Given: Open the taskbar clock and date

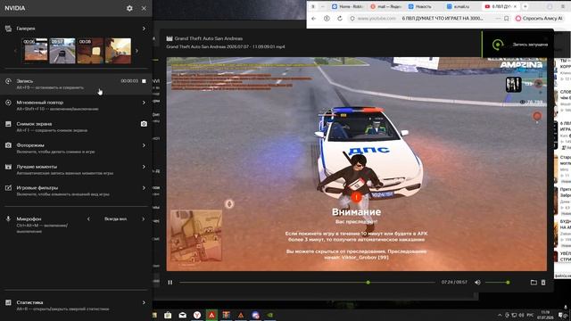Looking at the screenshot, I should [x=545, y=315].
